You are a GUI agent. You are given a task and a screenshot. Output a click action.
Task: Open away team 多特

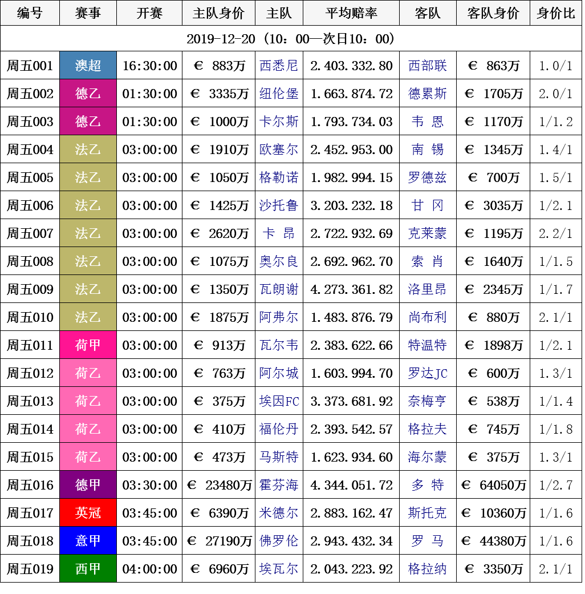tap(428, 485)
